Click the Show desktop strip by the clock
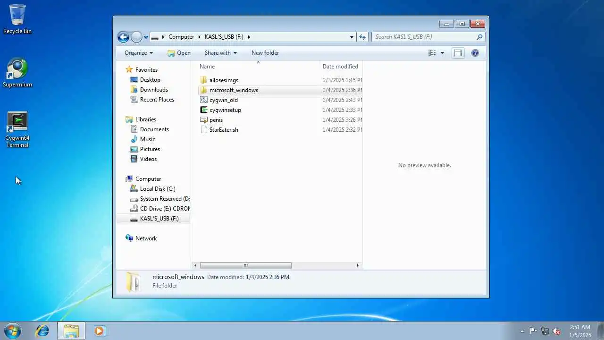The width and height of the screenshot is (604, 340). (600, 331)
